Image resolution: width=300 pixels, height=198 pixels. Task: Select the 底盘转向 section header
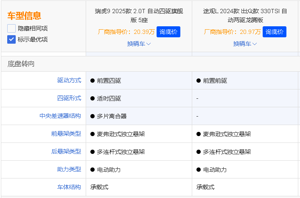(x=21, y=64)
